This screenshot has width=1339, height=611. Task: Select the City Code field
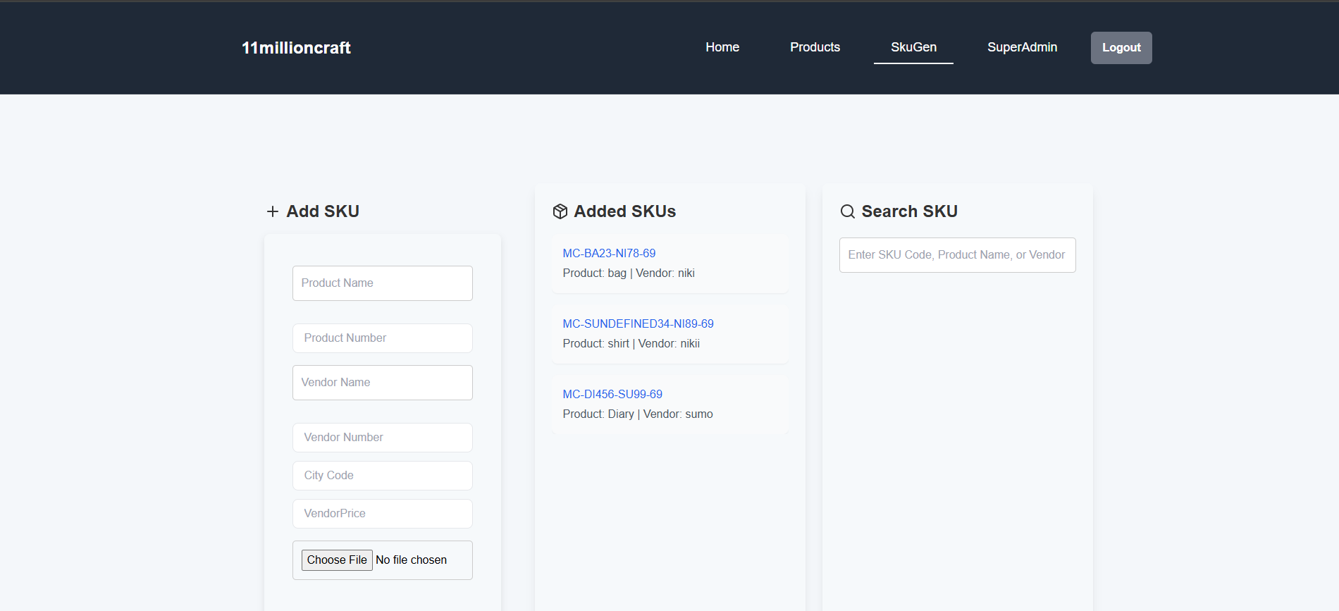(x=382, y=476)
